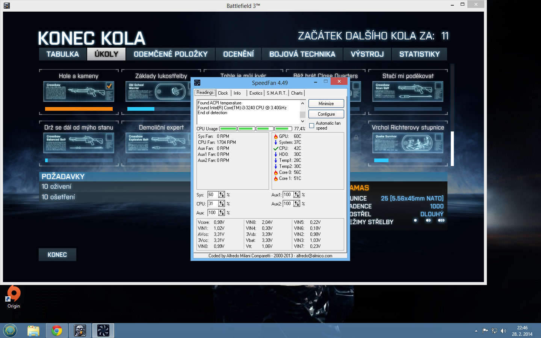Open the TABULKA tab in Battlefield 3
The image size is (541, 338).
[63, 54]
